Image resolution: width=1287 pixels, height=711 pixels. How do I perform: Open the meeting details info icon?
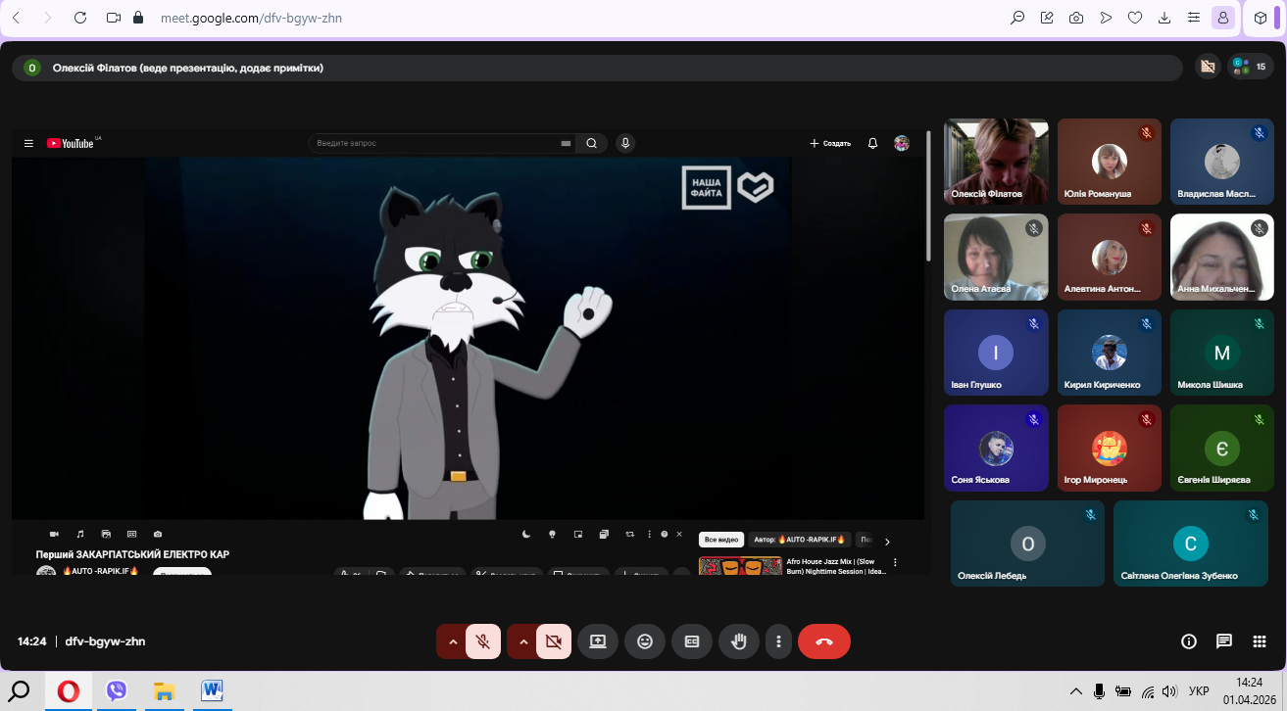(1189, 641)
